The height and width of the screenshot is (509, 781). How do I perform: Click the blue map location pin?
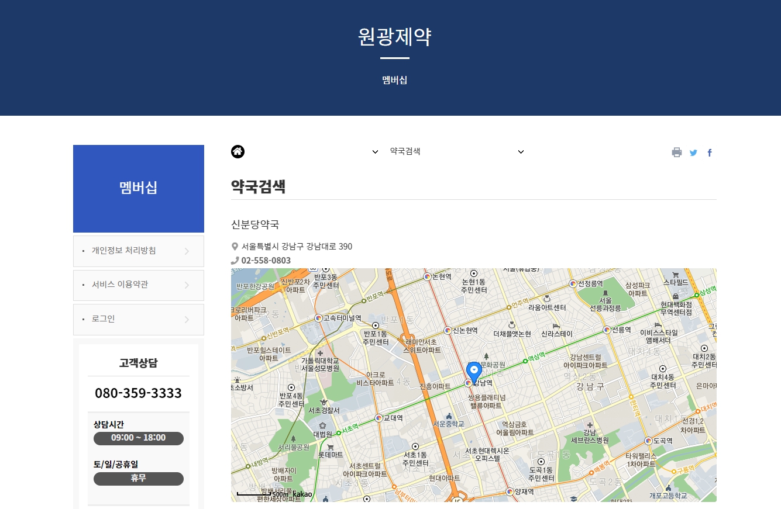474,372
